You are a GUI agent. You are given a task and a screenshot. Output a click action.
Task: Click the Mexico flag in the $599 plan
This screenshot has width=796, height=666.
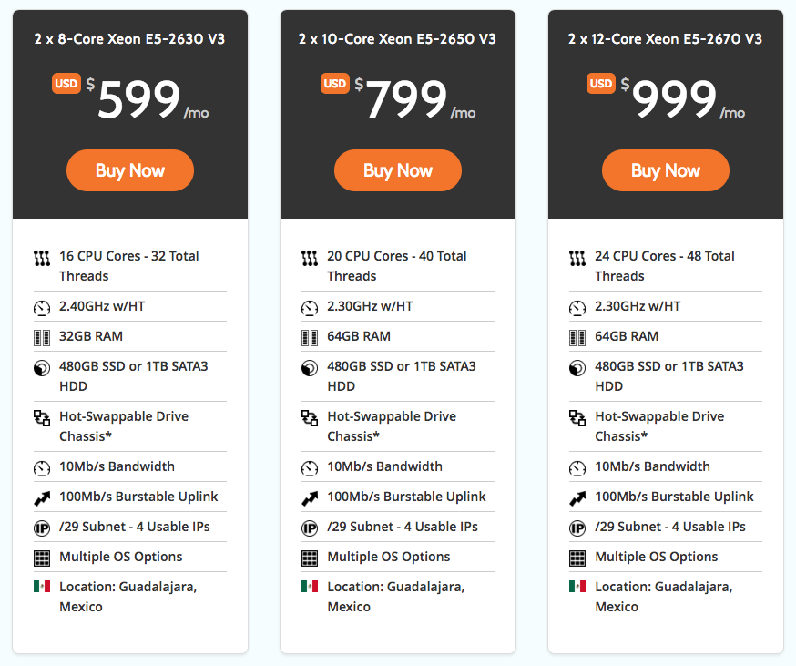click(42, 587)
